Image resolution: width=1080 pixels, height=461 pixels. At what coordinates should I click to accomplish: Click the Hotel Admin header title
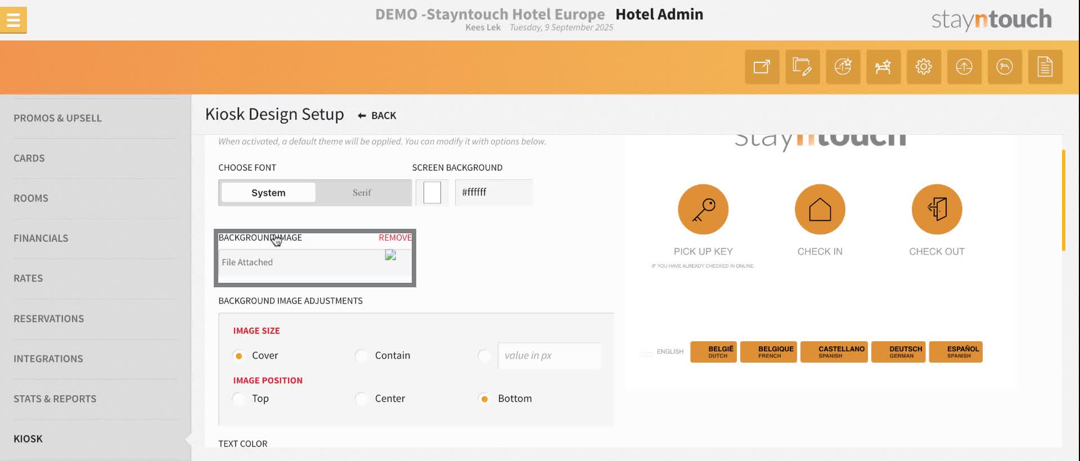(x=659, y=14)
